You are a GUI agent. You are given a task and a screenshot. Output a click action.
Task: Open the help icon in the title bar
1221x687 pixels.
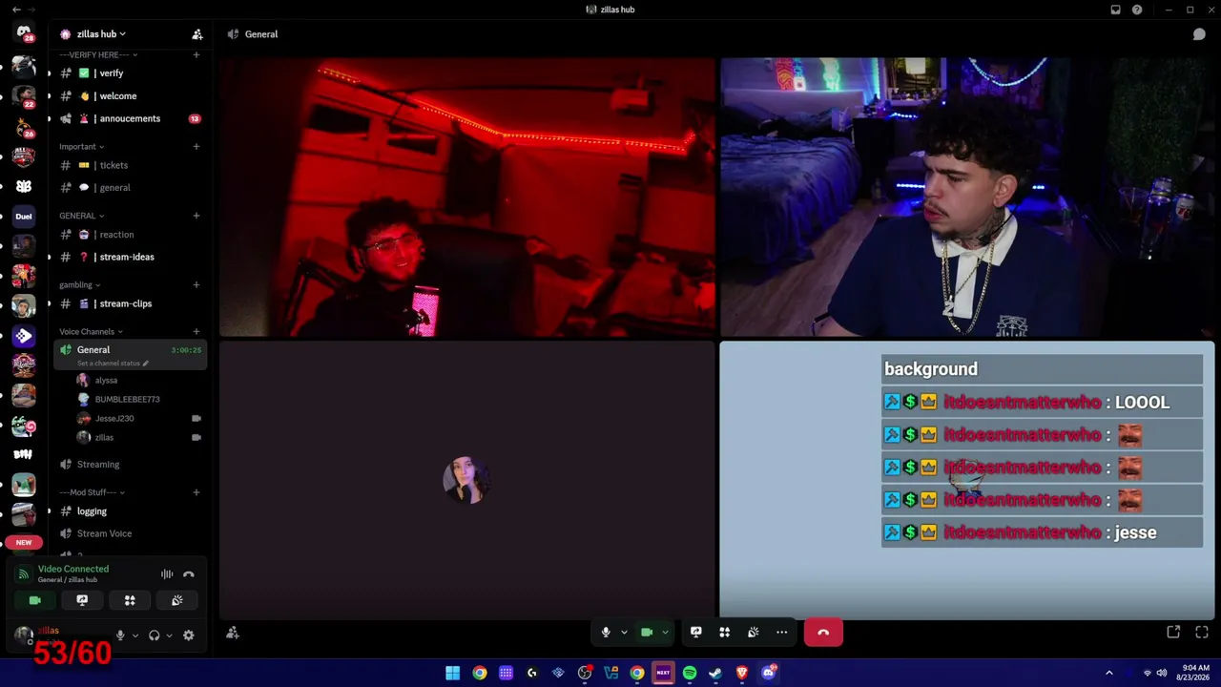tap(1137, 10)
